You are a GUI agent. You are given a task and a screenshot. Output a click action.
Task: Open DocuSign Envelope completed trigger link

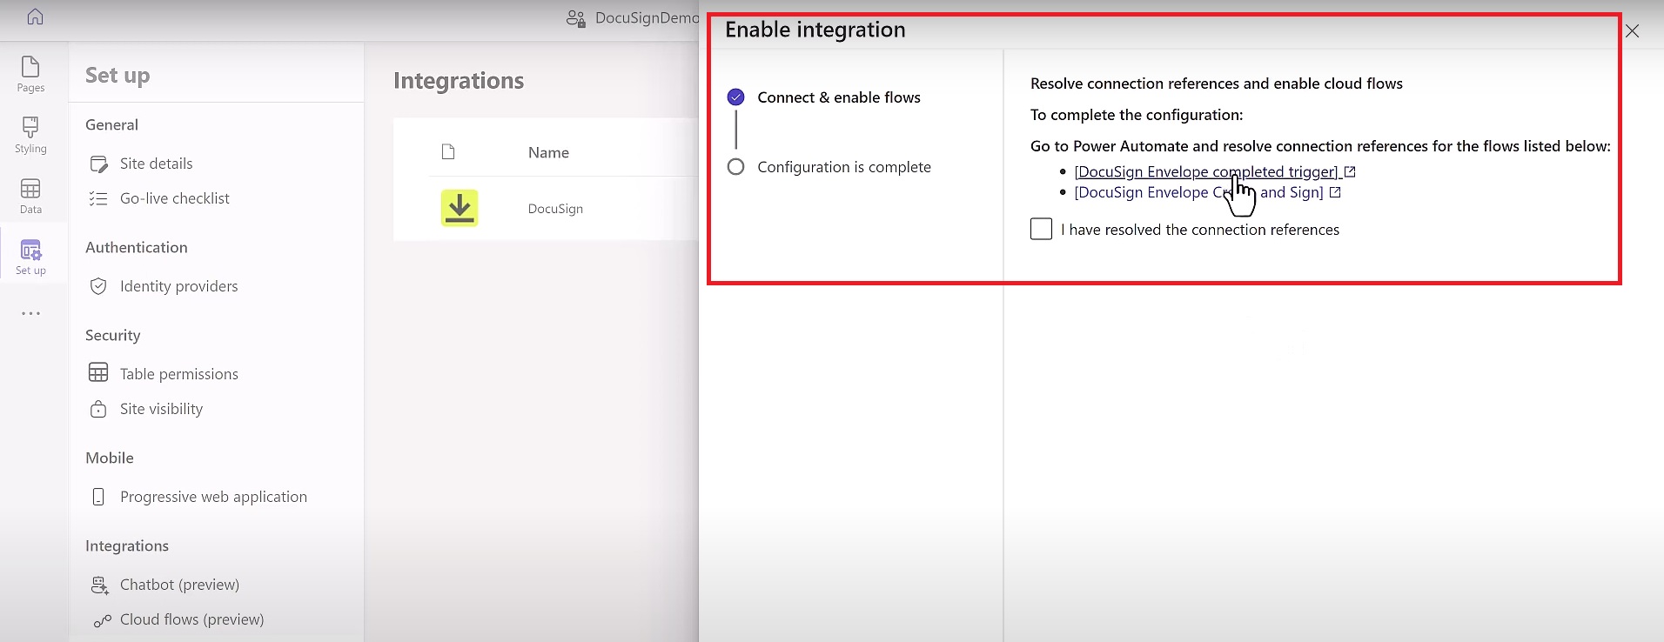tap(1205, 171)
